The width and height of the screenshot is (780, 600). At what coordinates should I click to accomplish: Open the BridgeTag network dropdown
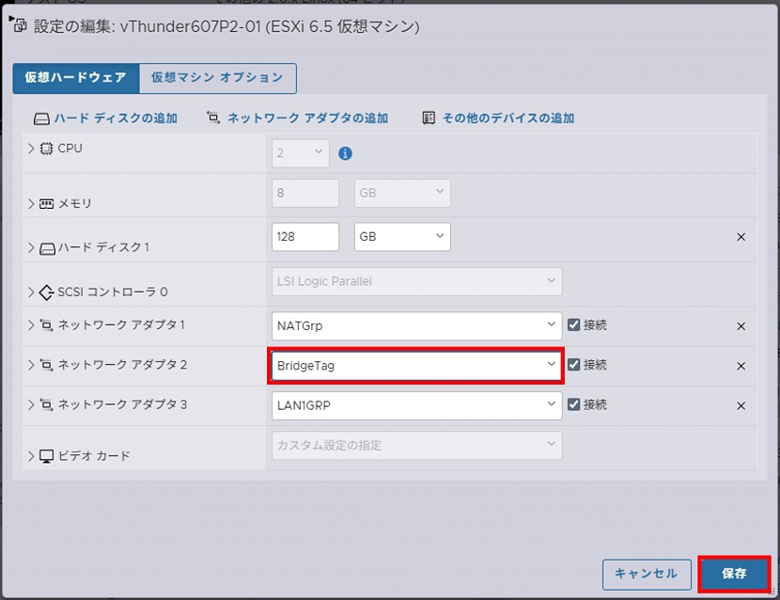click(416, 366)
